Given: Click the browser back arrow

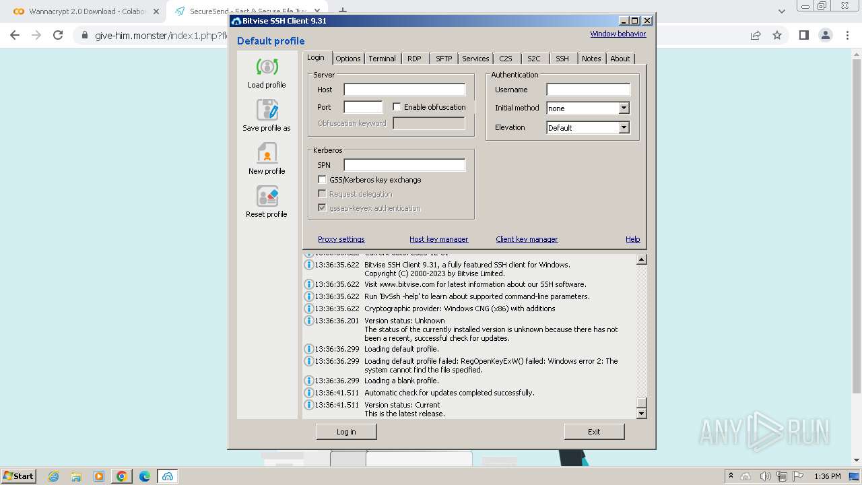Looking at the screenshot, I should (15, 35).
